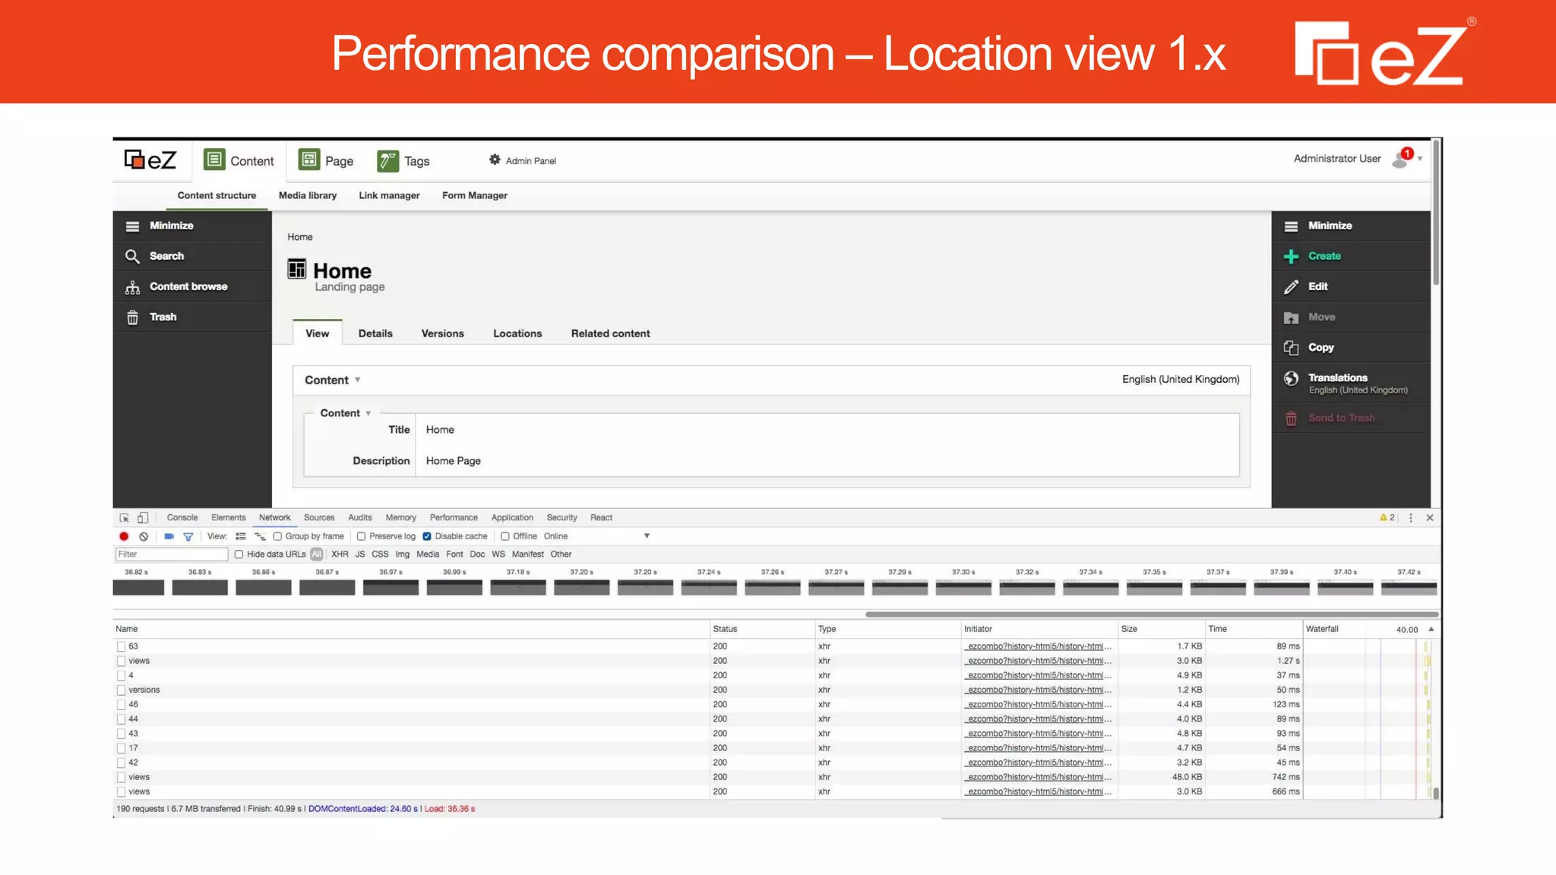Switch to Versions tab

(x=443, y=333)
